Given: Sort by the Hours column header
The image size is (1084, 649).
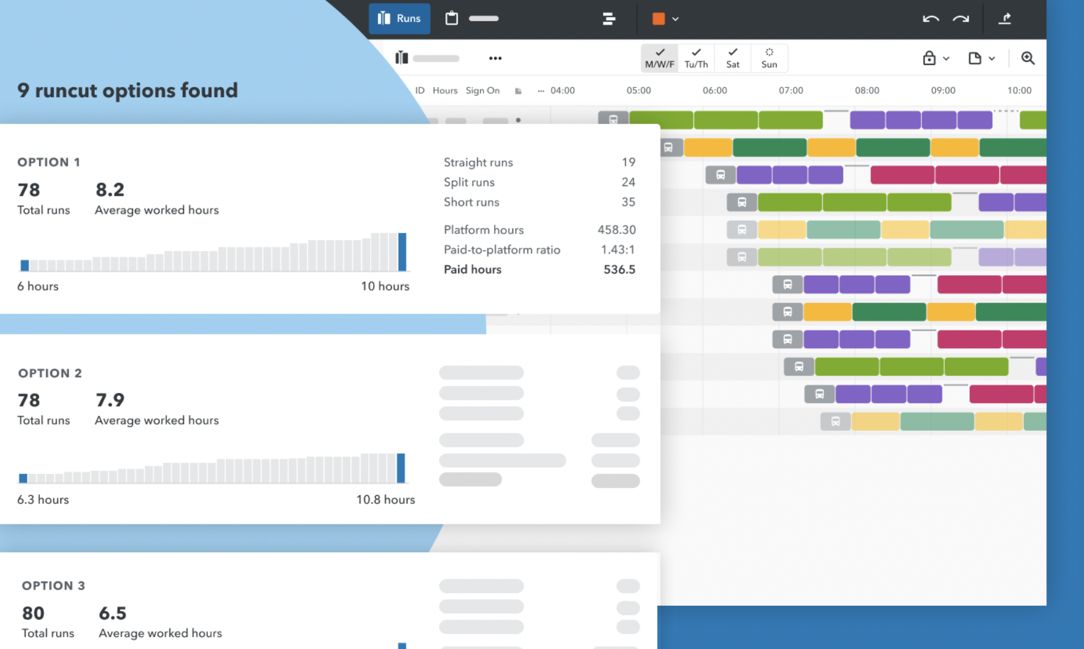Looking at the screenshot, I should tap(444, 90).
